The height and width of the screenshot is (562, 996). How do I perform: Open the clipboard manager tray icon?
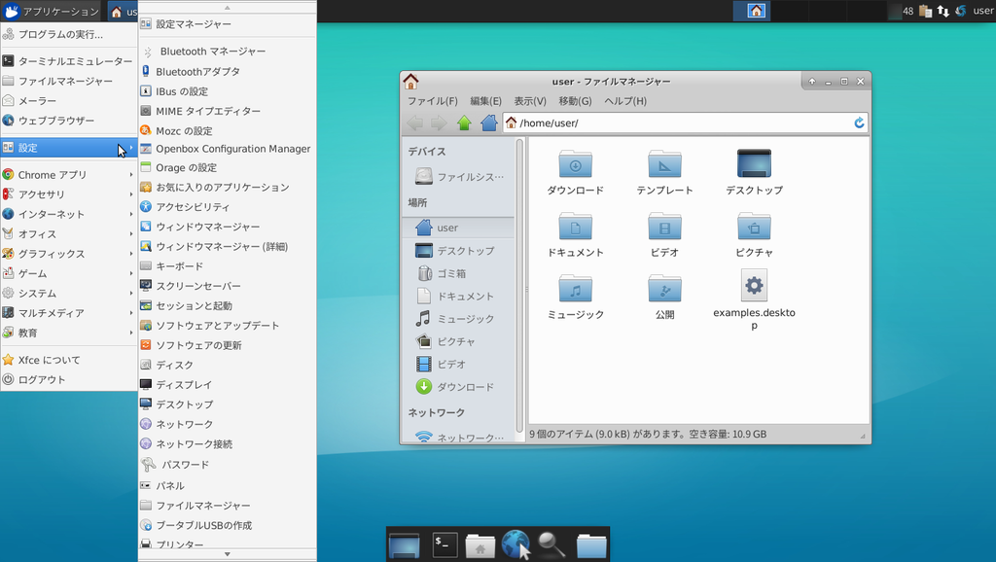926,11
